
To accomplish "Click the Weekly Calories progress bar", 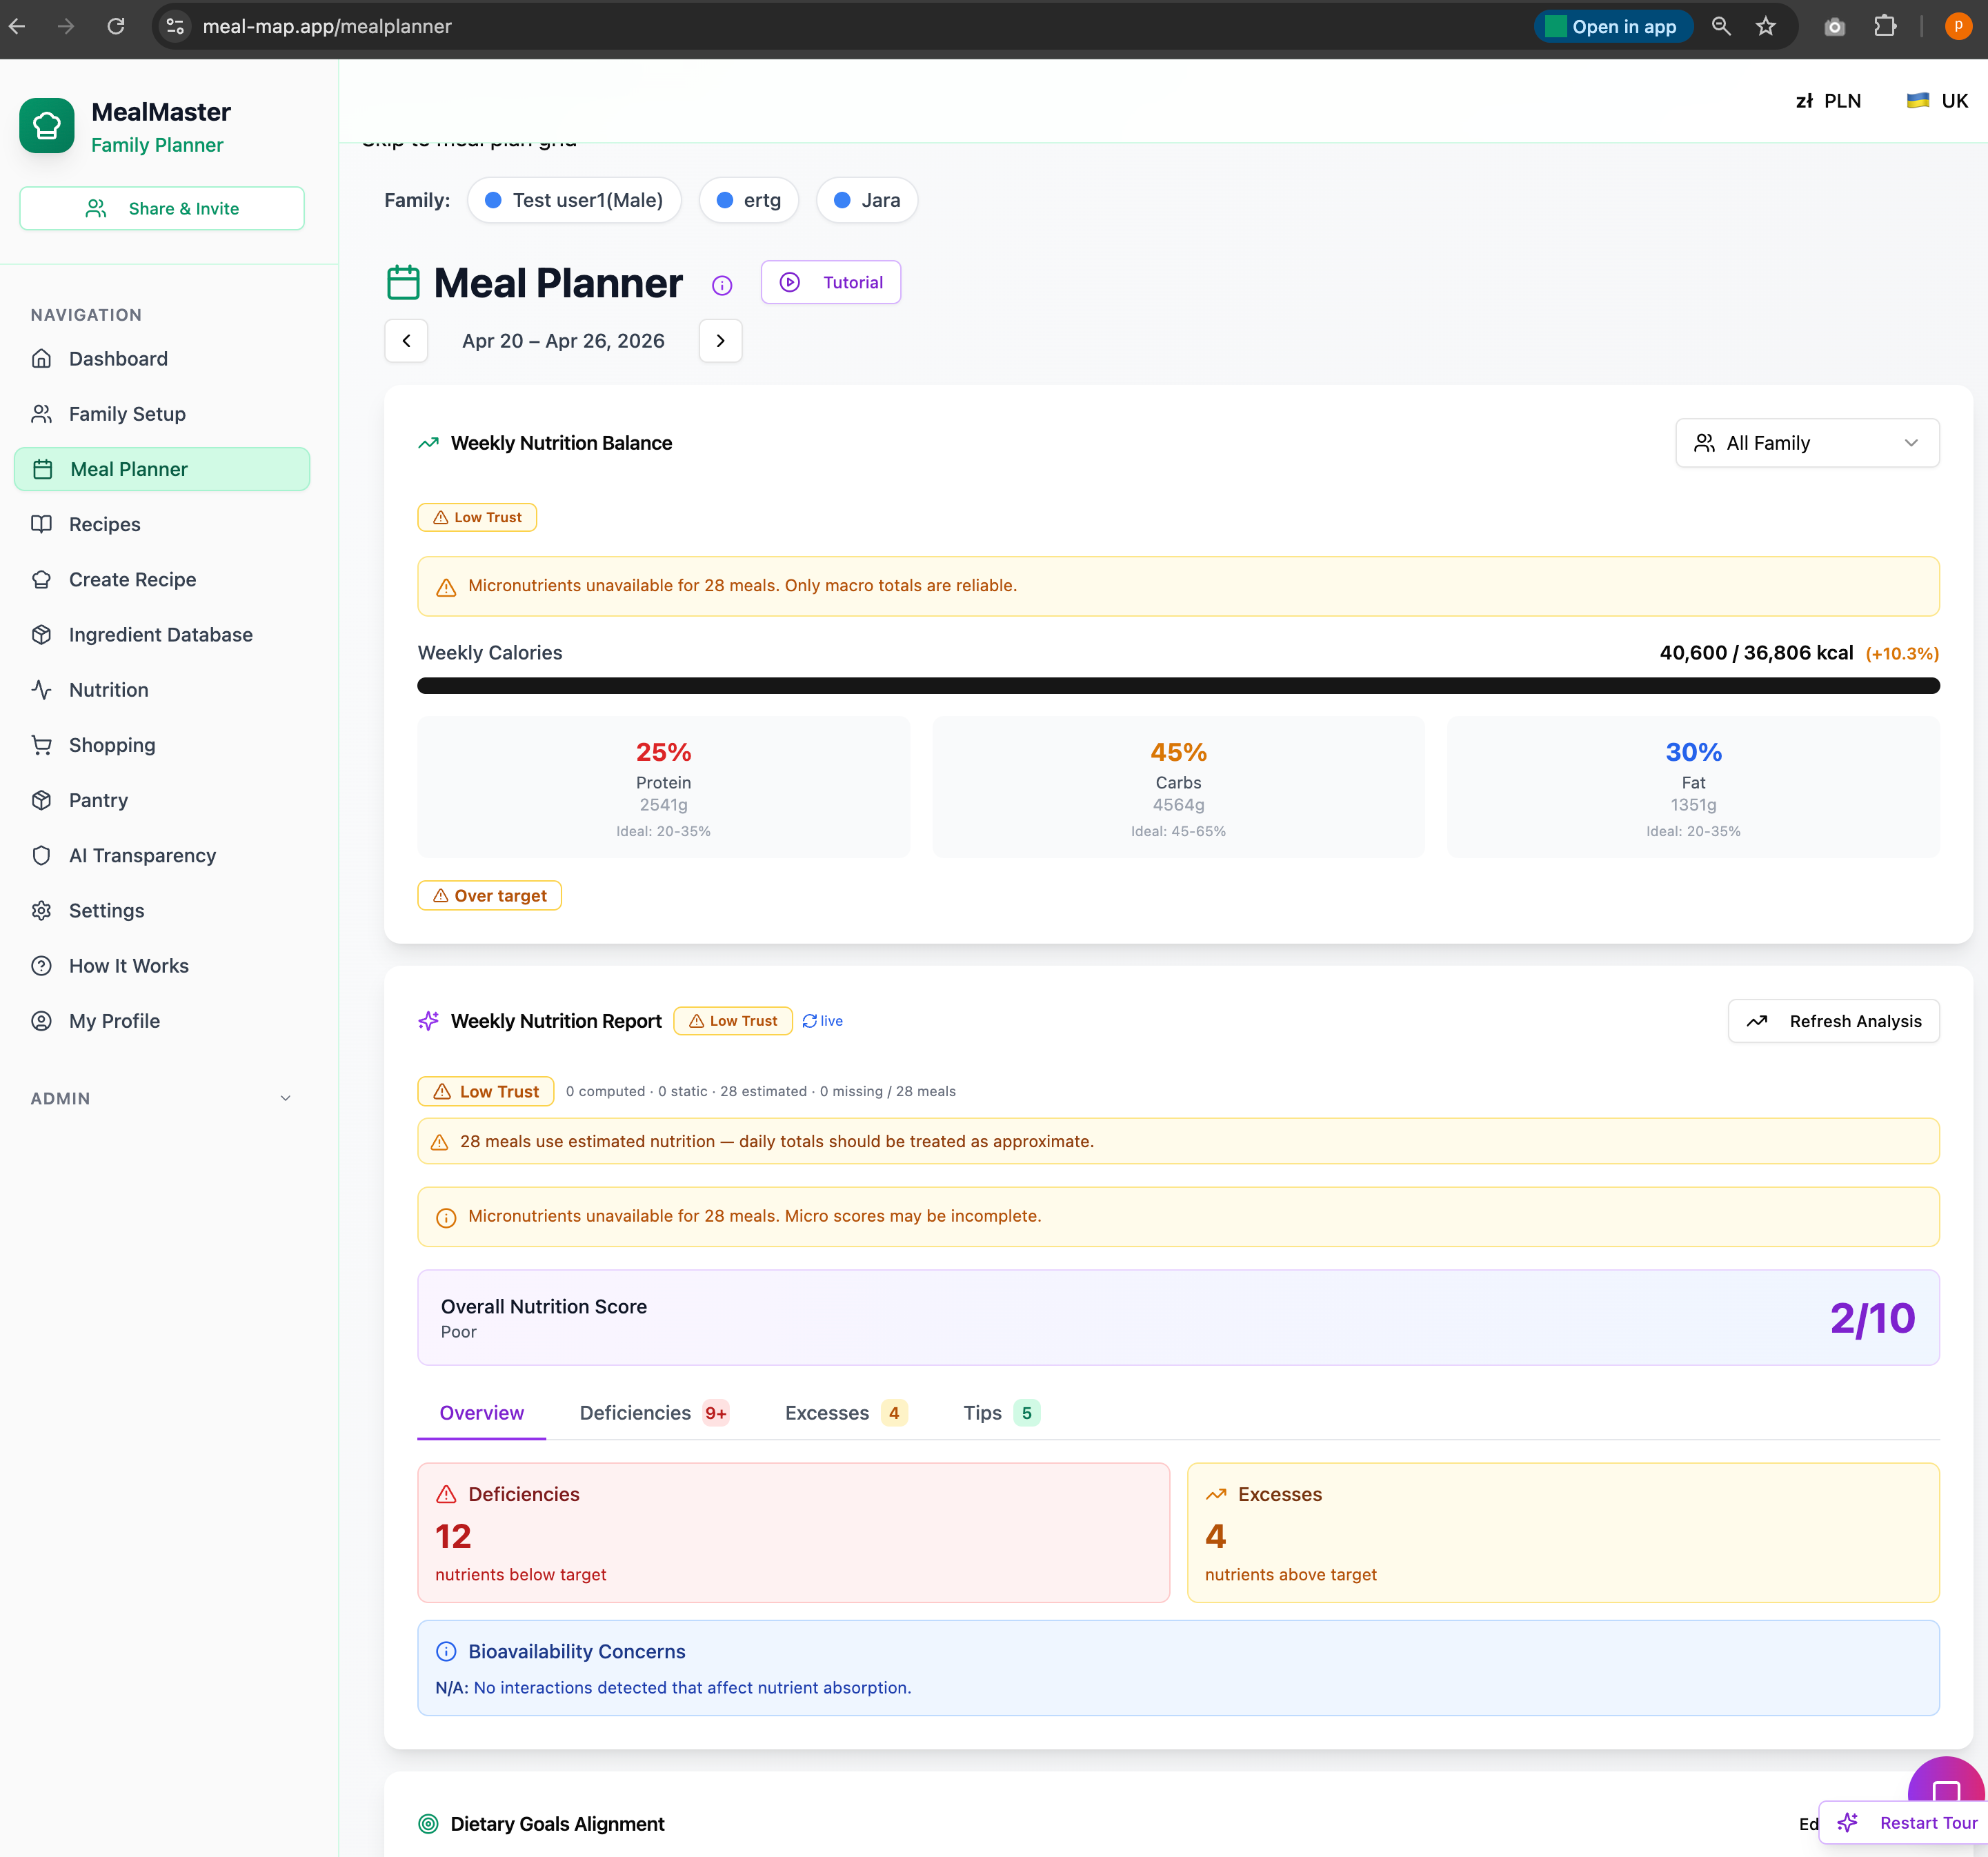I will point(1178,686).
